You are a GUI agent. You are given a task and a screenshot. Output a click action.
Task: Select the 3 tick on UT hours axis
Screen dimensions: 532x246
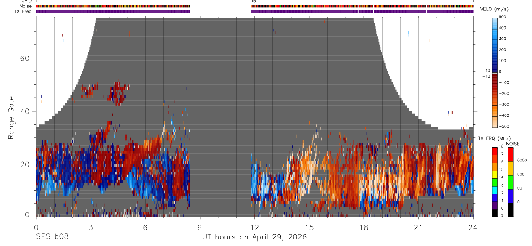91,227
